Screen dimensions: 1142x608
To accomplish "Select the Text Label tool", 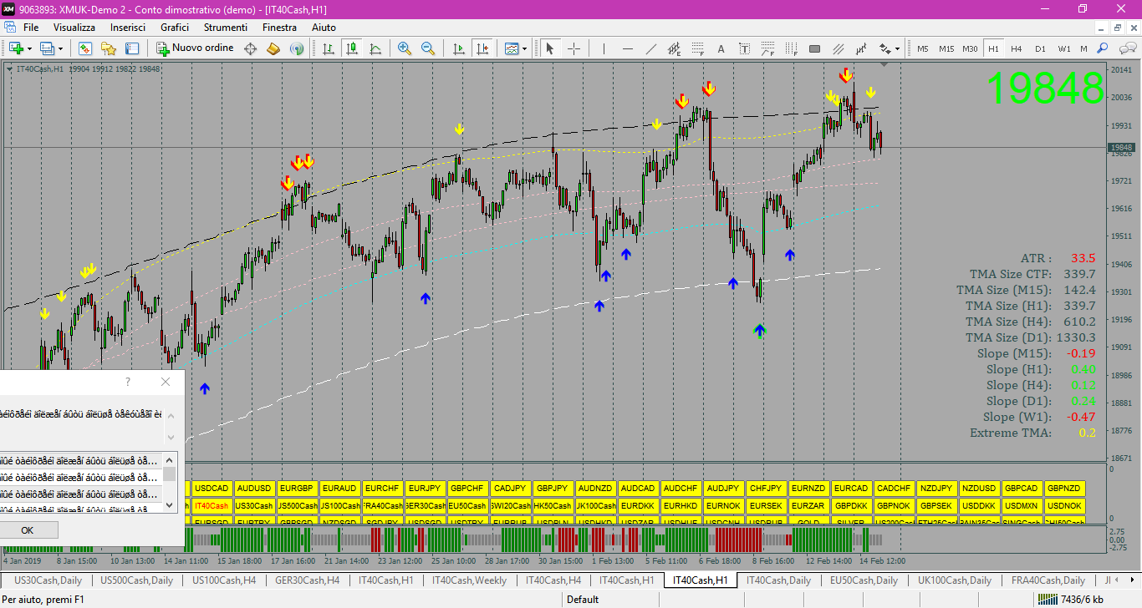I will [744, 48].
